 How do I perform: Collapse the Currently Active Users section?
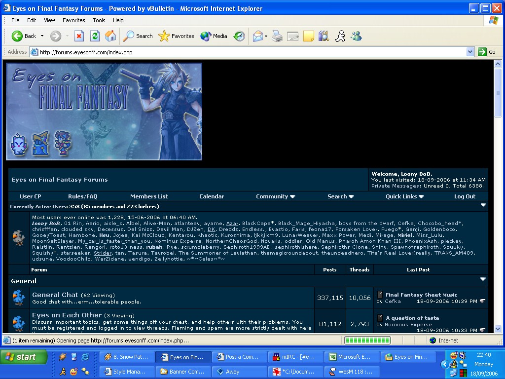[x=483, y=205]
